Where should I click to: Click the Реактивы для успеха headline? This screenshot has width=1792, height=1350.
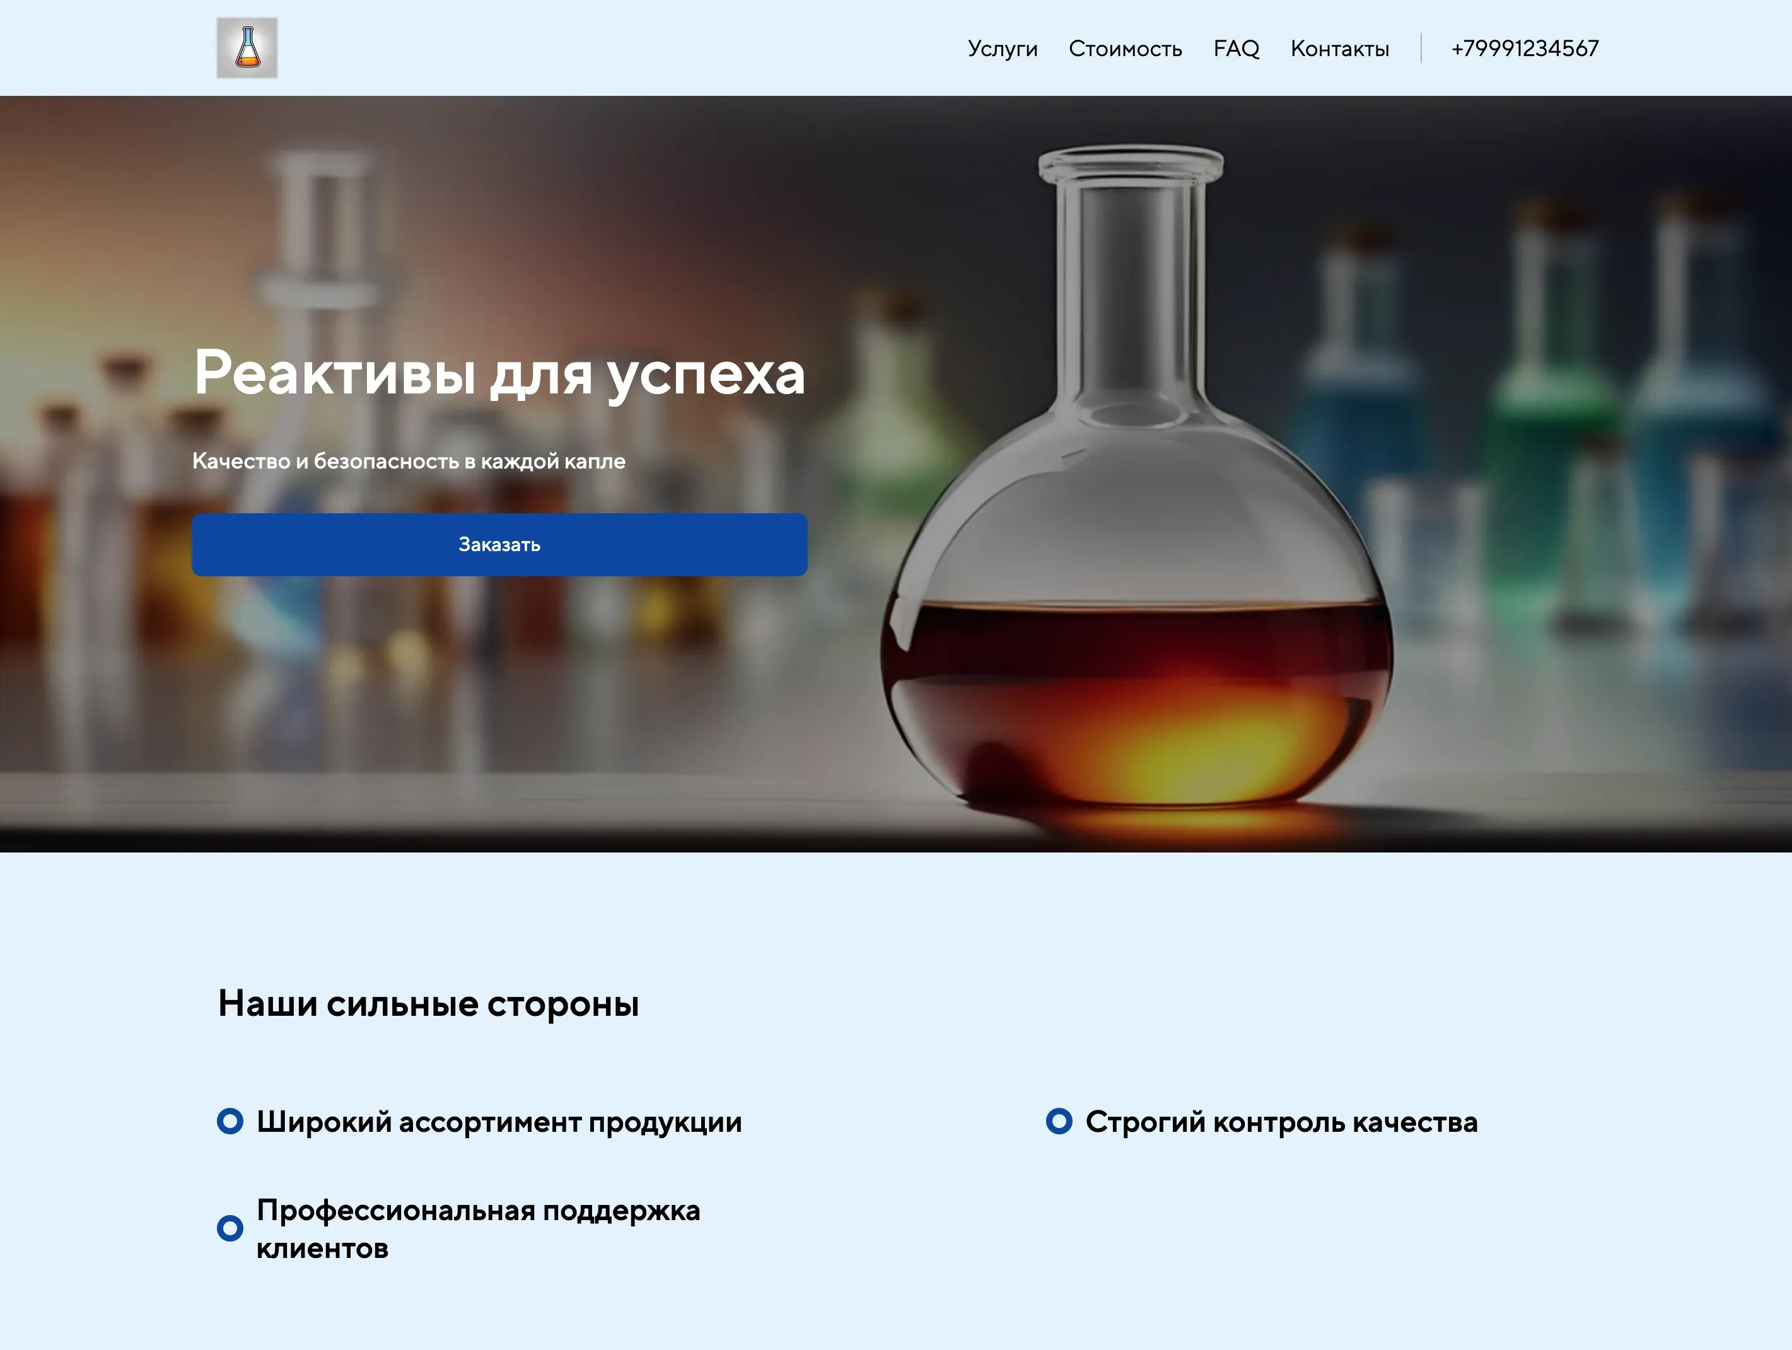pyautogui.click(x=499, y=373)
